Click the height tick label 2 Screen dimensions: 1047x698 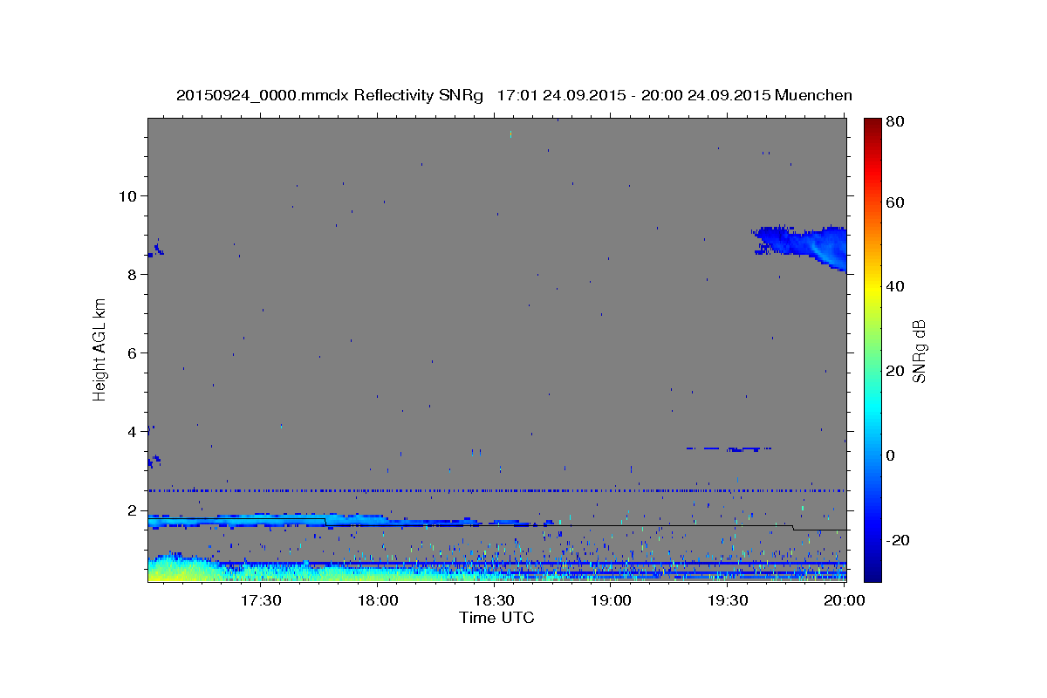coord(133,510)
